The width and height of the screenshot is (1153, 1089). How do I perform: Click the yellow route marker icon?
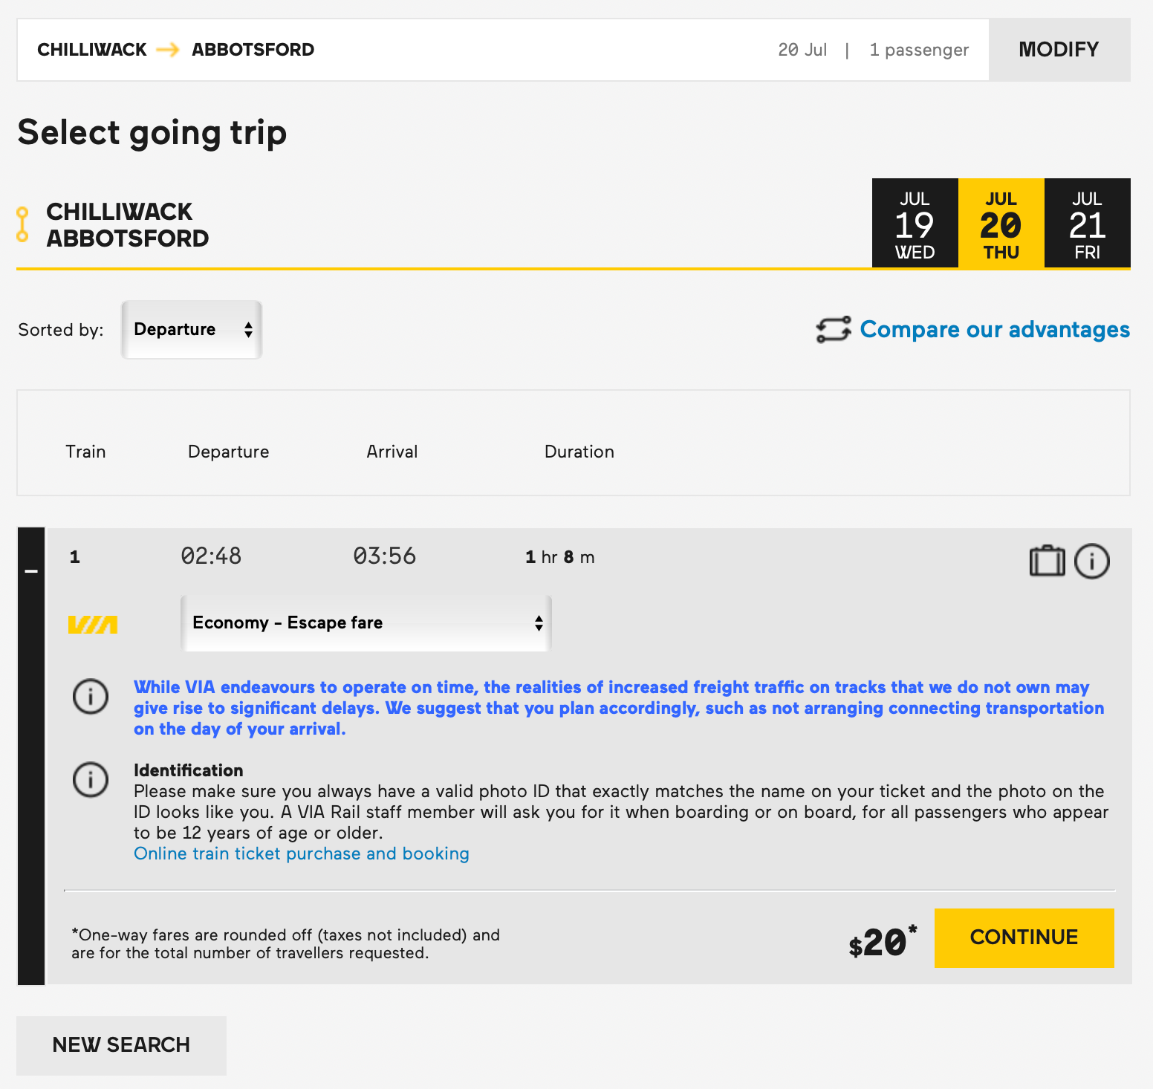[22, 224]
